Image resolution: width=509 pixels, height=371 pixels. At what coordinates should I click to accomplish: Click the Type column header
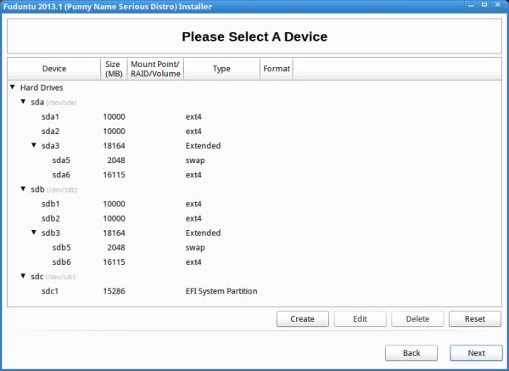pos(221,69)
